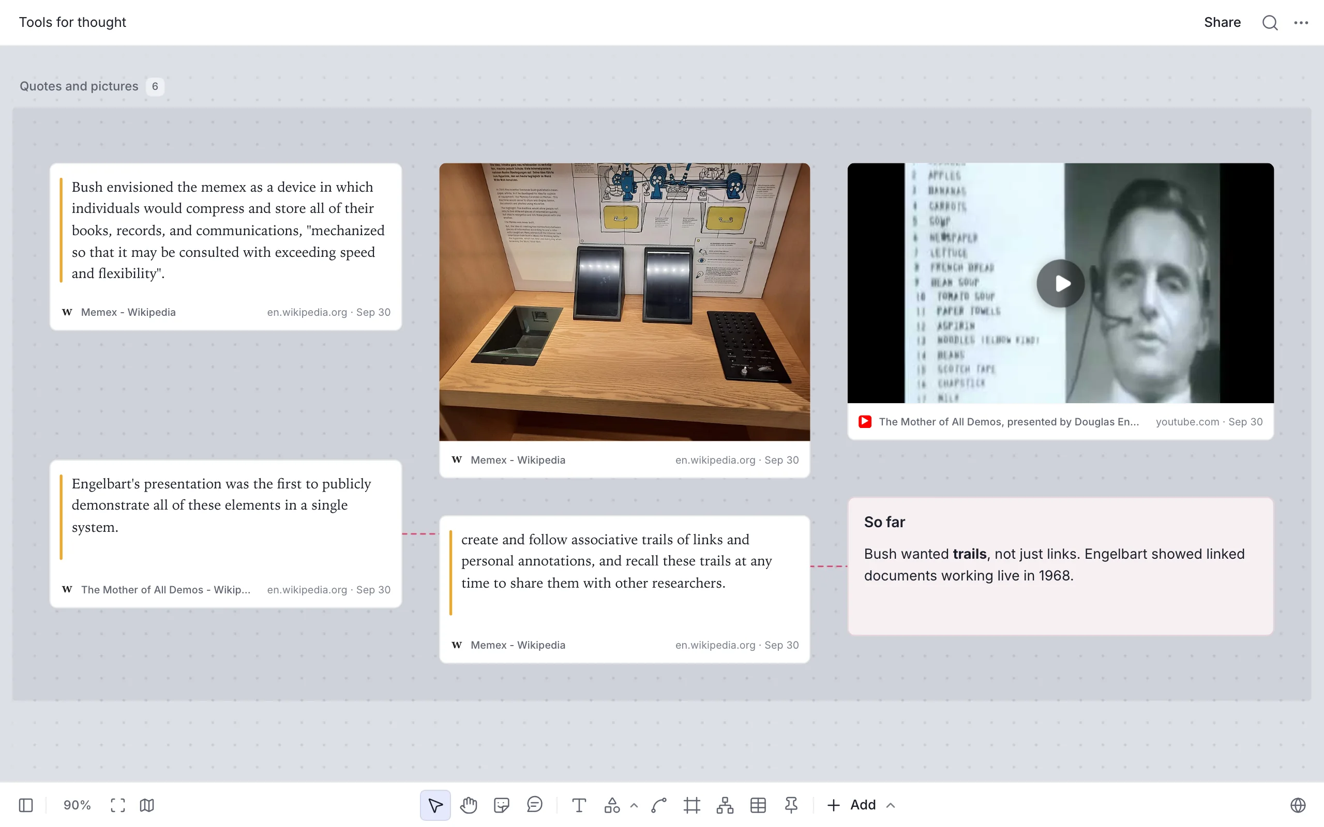The width and height of the screenshot is (1324, 827).
Task: Click the YouTube favicon on video card
Action: click(x=864, y=422)
